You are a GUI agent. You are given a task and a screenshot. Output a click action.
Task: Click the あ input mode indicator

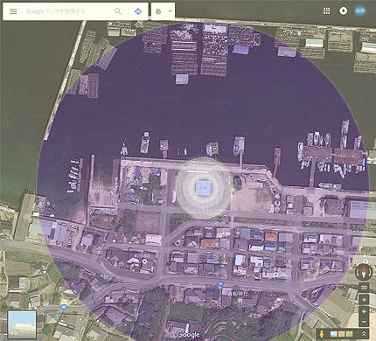(158, 11)
